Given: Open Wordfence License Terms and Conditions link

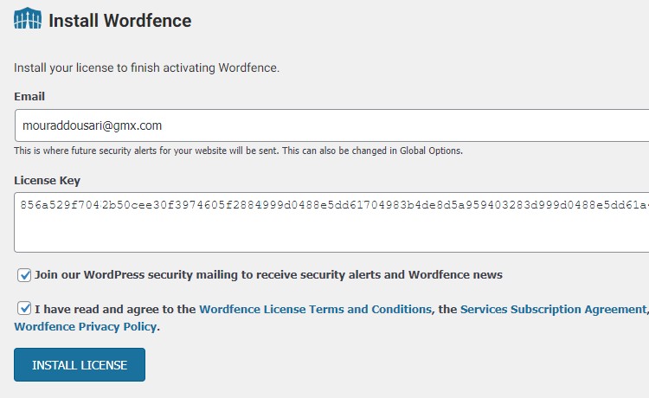Looking at the screenshot, I should 315,309.
